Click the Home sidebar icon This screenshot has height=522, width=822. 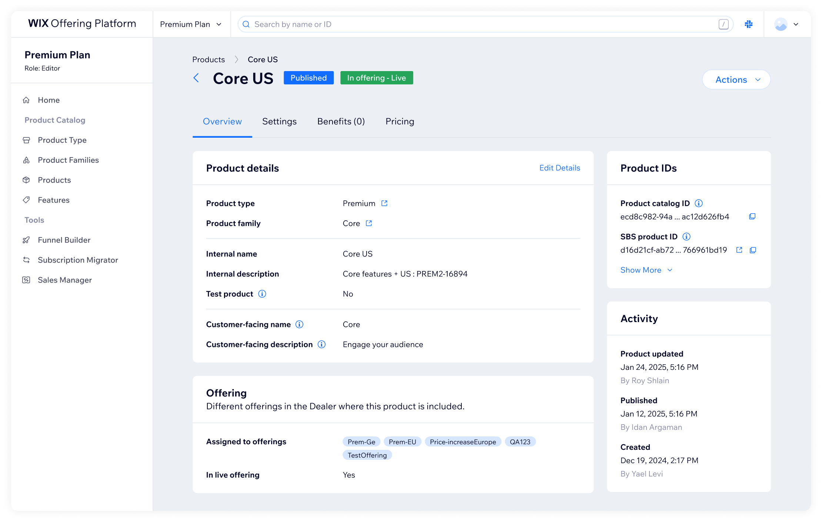click(x=26, y=100)
